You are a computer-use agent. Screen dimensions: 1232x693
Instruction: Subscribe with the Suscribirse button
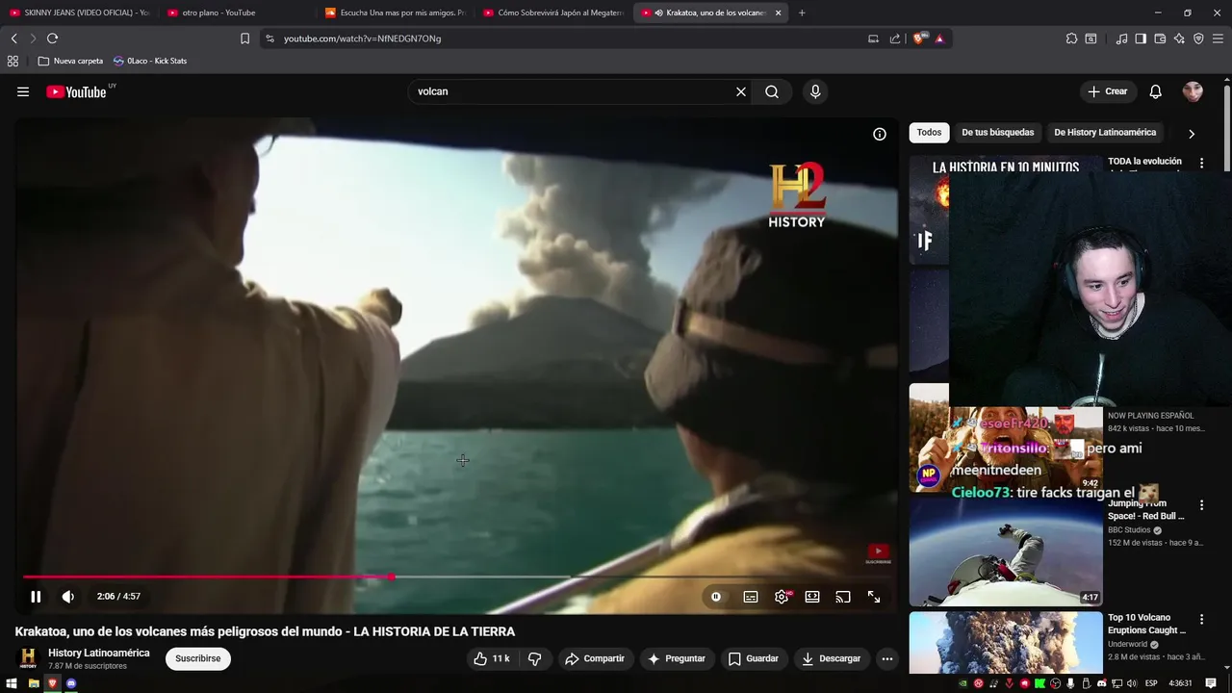click(197, 658)
